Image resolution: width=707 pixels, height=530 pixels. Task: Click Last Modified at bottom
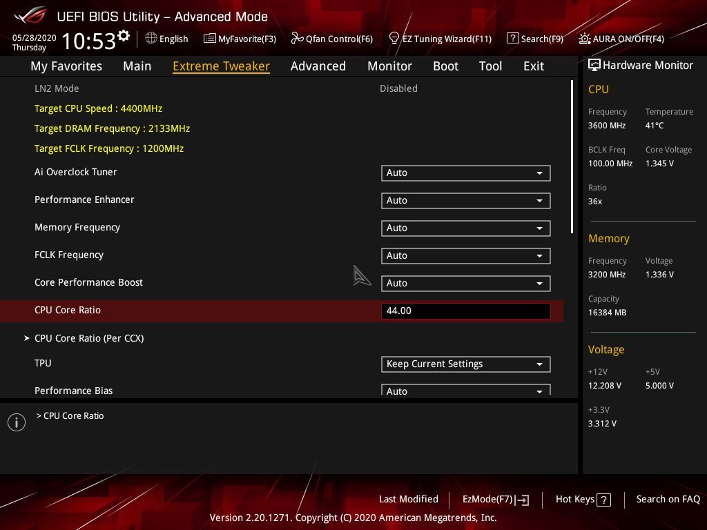tap(409, 499)
